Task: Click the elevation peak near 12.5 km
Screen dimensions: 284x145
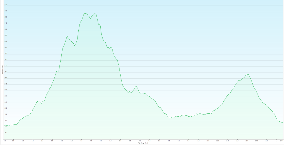Action: 248,74
